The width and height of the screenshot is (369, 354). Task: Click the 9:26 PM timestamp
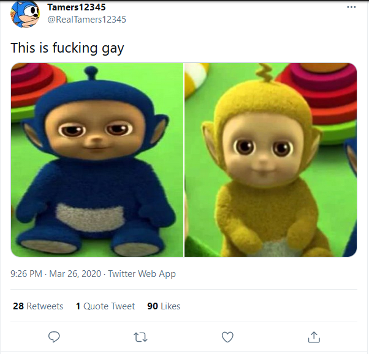[x=26, y=274]
